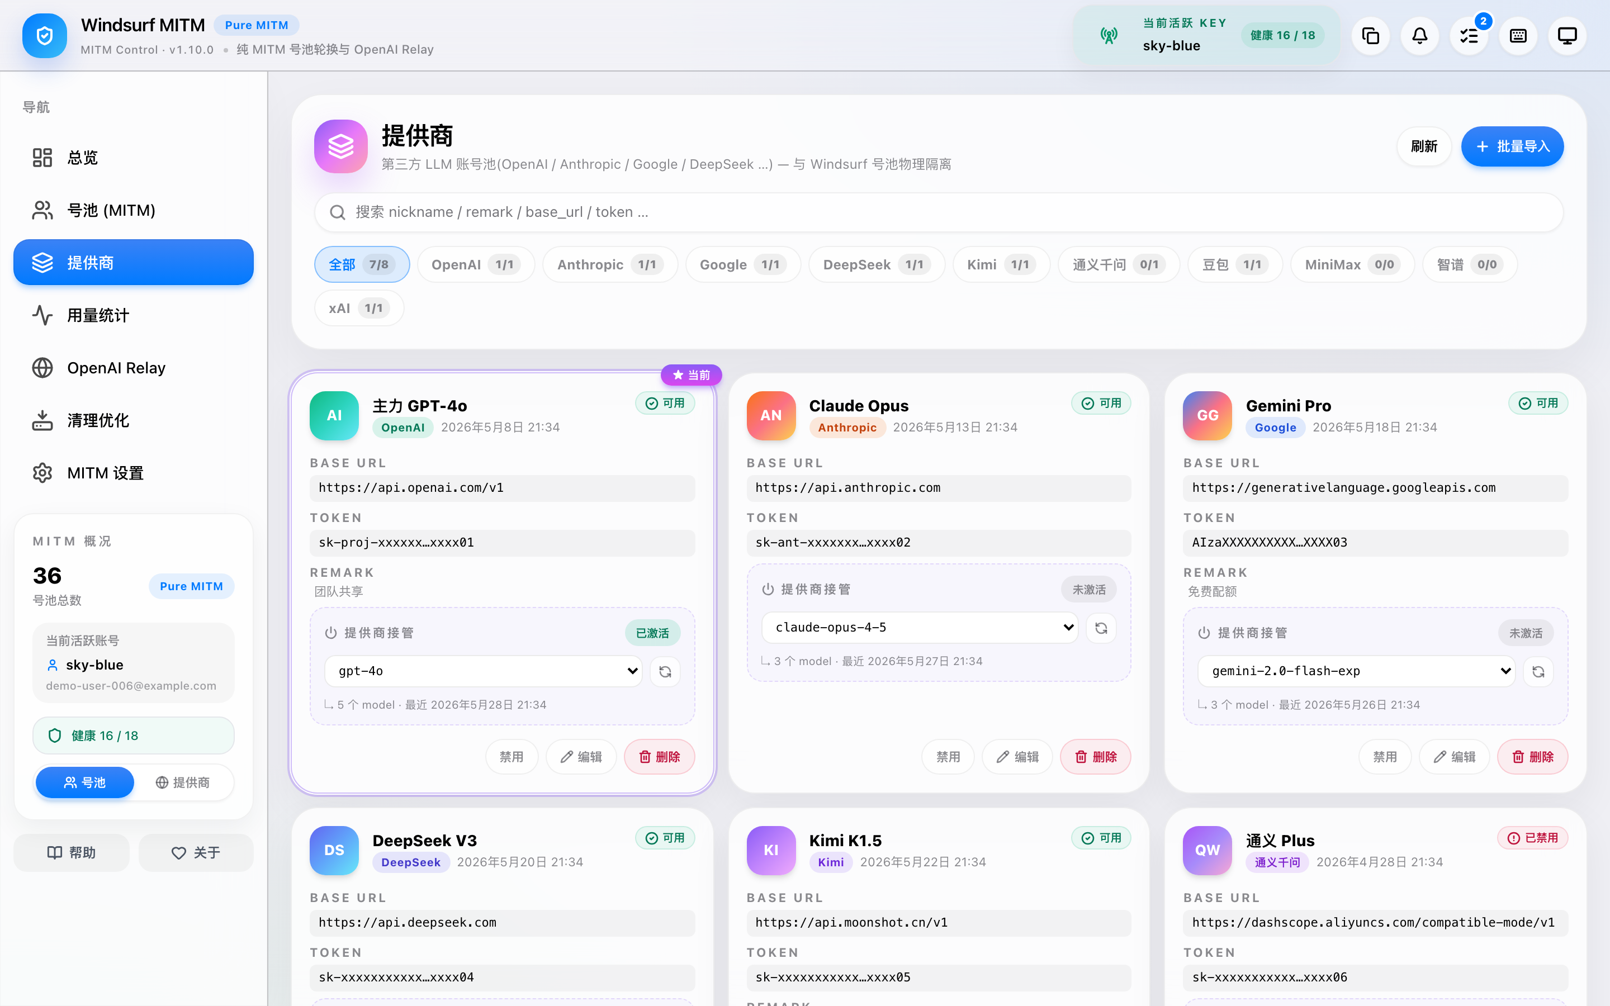
Task: Filter providers by Anthropic
Action: click(x=610, y=265)
